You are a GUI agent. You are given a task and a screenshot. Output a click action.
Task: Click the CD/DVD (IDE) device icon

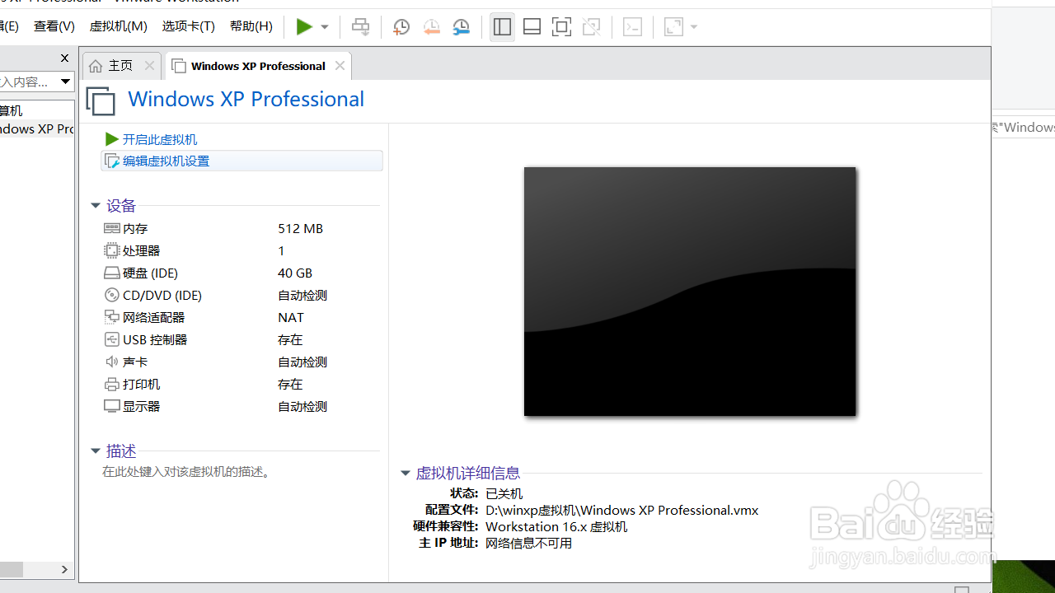point(112,295)
